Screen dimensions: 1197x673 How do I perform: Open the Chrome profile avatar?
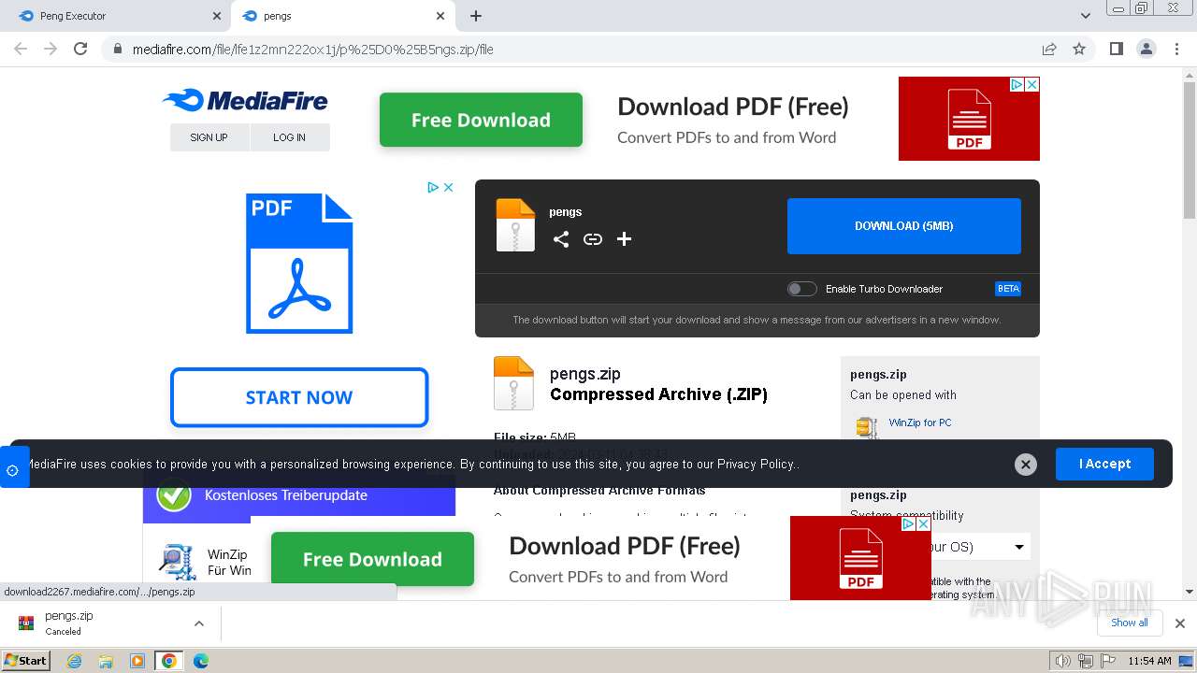point(1147,49)
